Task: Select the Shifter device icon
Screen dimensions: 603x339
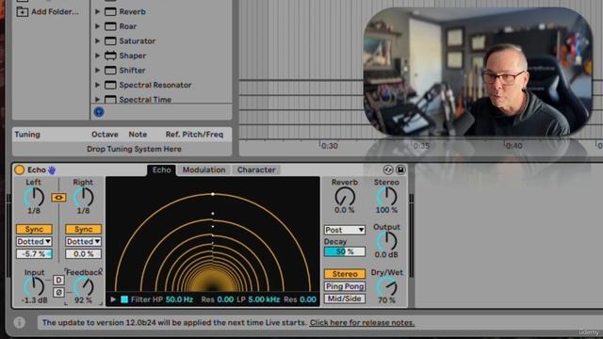Action: (110, 71)
